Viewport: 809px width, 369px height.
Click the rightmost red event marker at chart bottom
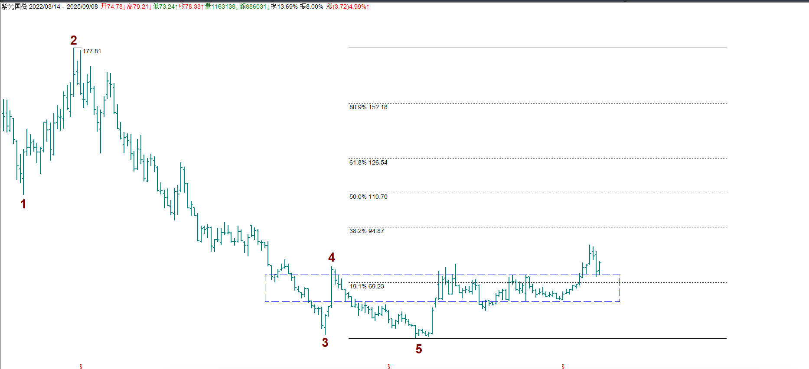tap(563, 366)
